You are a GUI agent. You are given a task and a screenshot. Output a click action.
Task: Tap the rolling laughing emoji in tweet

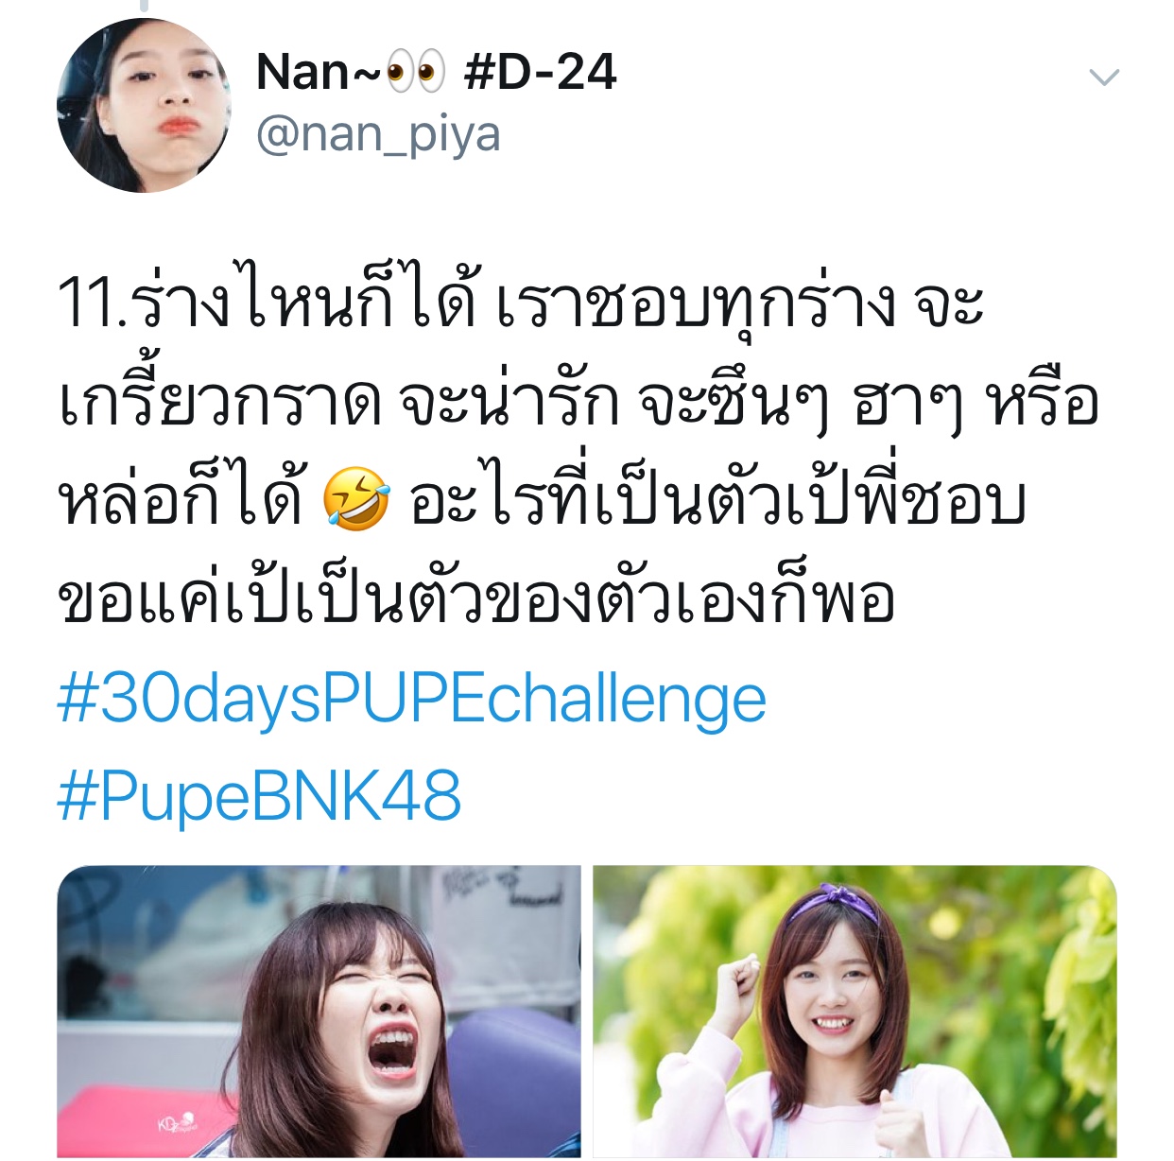[356, 498]
